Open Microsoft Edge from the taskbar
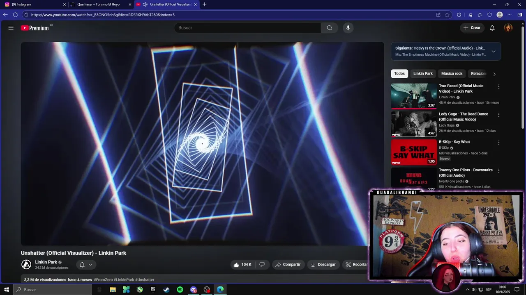 220,290
